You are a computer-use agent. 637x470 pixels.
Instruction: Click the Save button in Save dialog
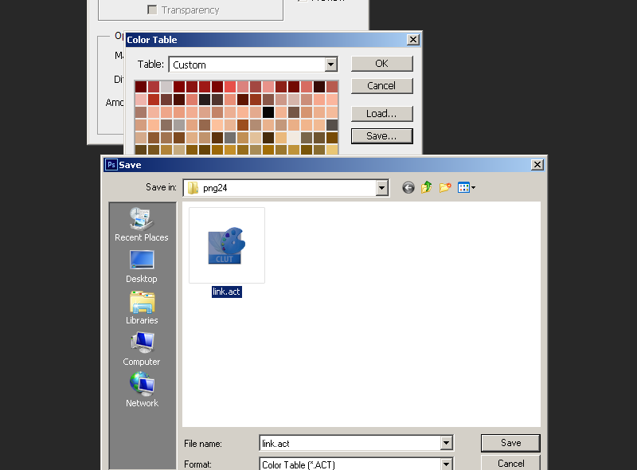click(510, 443)
